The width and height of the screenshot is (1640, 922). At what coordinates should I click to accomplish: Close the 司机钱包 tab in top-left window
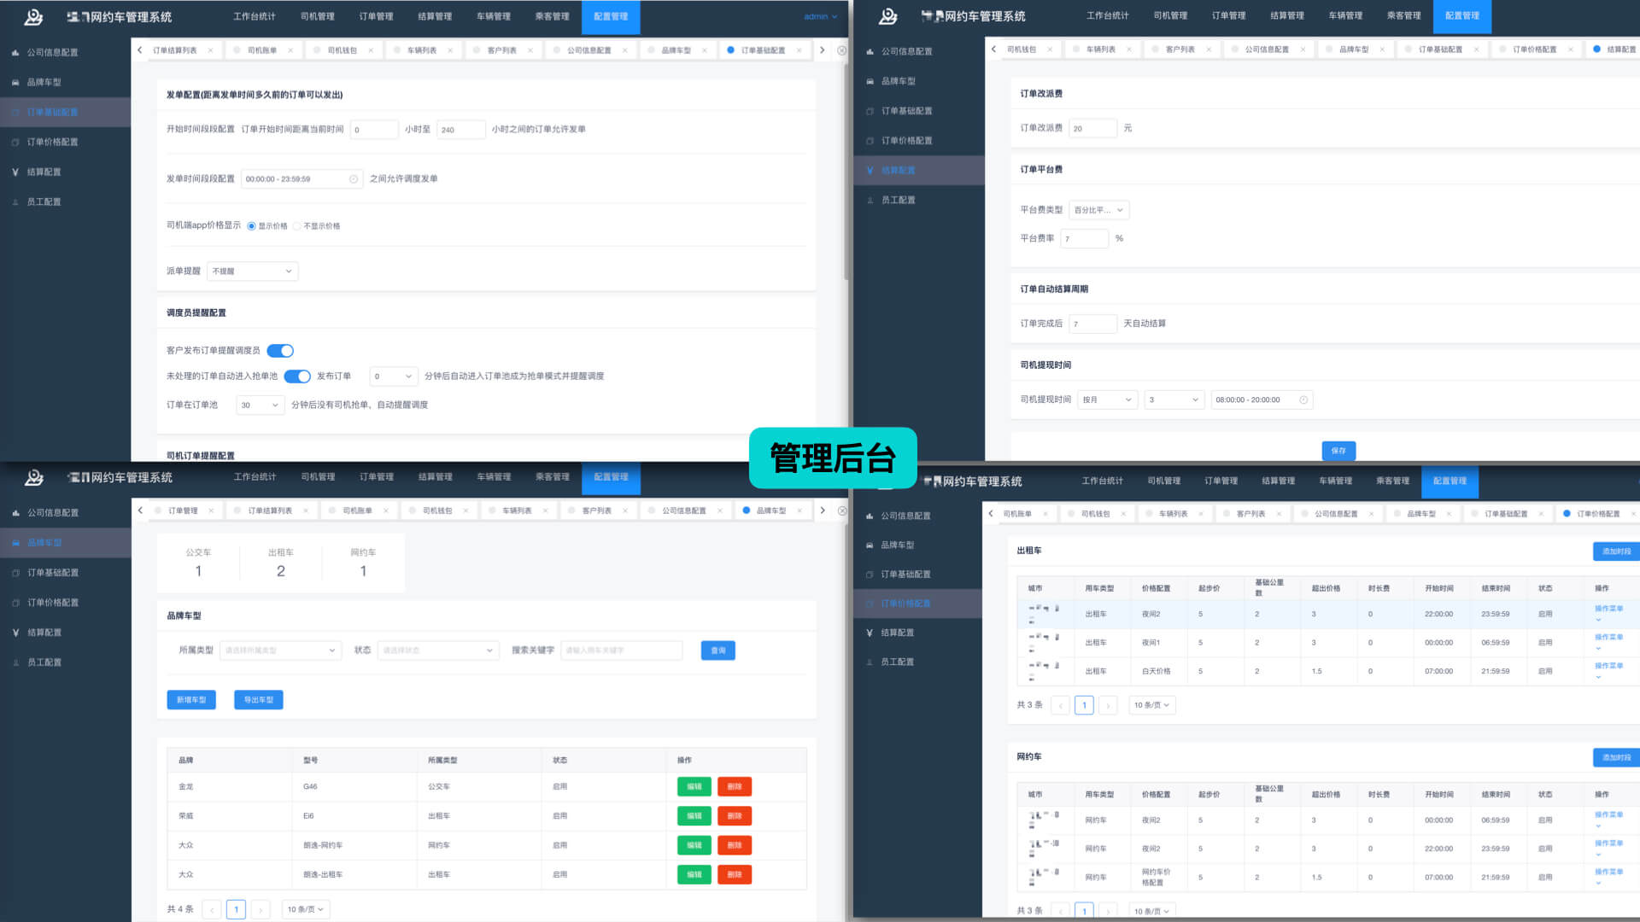371,50
